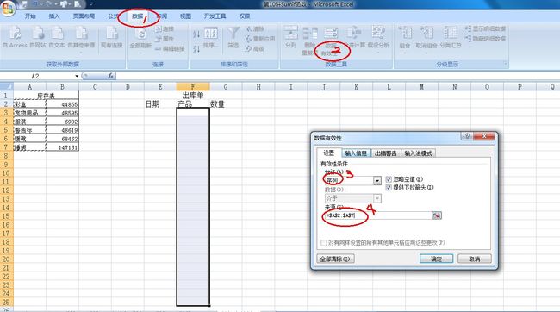Toggle Ignore blank (忽略空值) checkbox
Image resolution: width=560 pixels, height=312 pixels.
[389, 179]
